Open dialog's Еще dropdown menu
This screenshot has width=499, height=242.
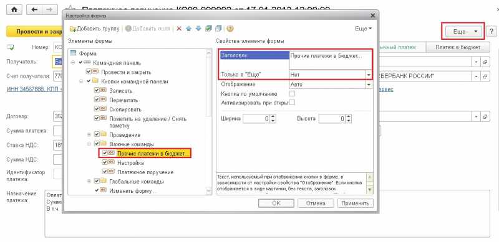[364, 29]
